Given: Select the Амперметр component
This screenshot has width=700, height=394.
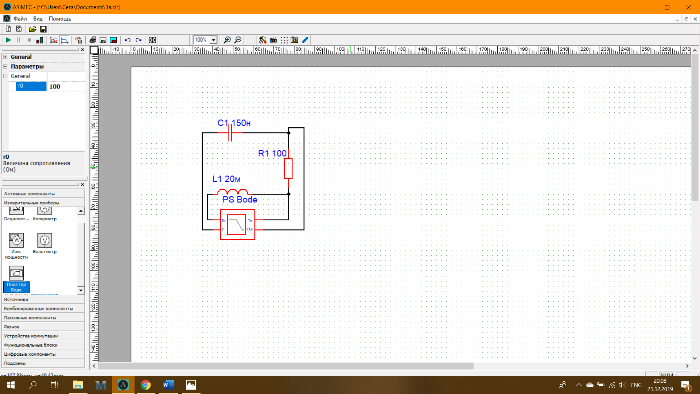Looking at the screenshot, I should click(44, 214).
